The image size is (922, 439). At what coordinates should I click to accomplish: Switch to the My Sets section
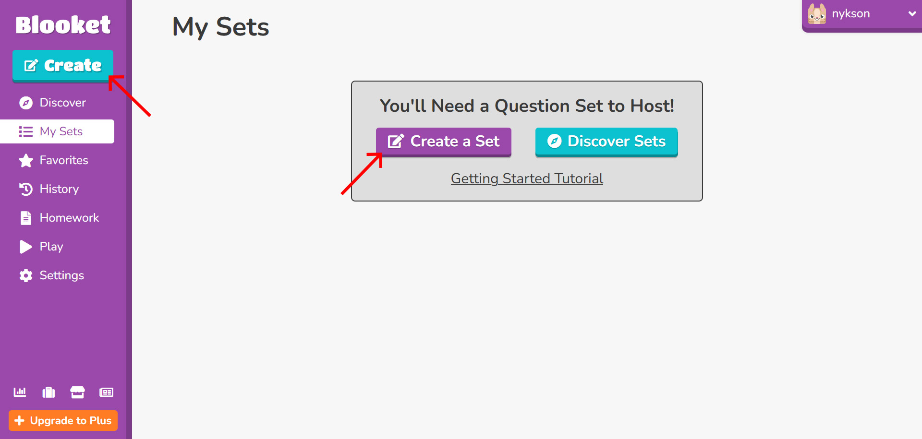[x=61, y=131]
